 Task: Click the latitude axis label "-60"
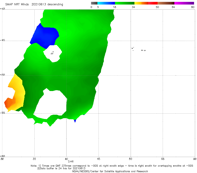tap(2, 156)
